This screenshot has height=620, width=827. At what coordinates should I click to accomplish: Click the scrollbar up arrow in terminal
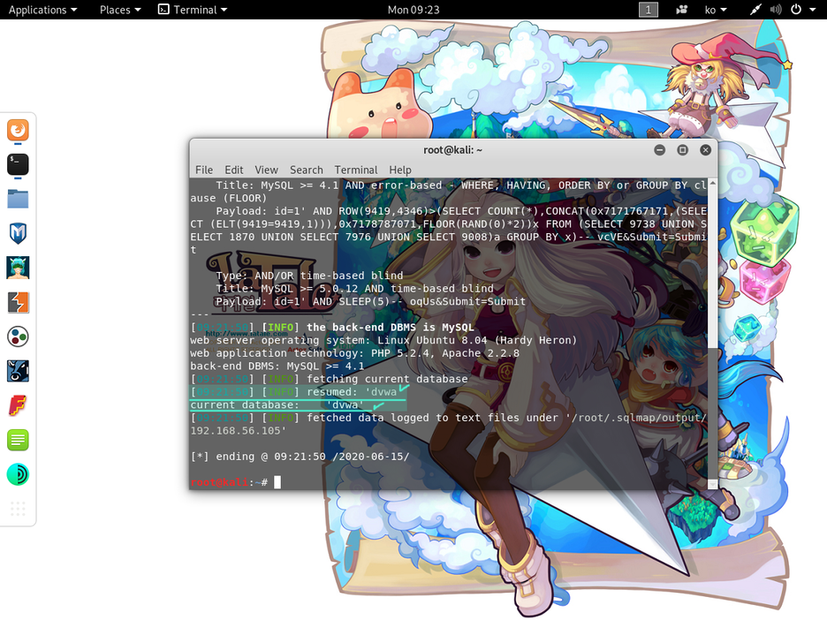[712, 183]
